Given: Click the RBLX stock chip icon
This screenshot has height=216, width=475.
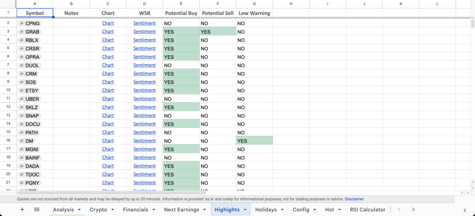Looking at the screenshot, I should [x=22, y=40].
